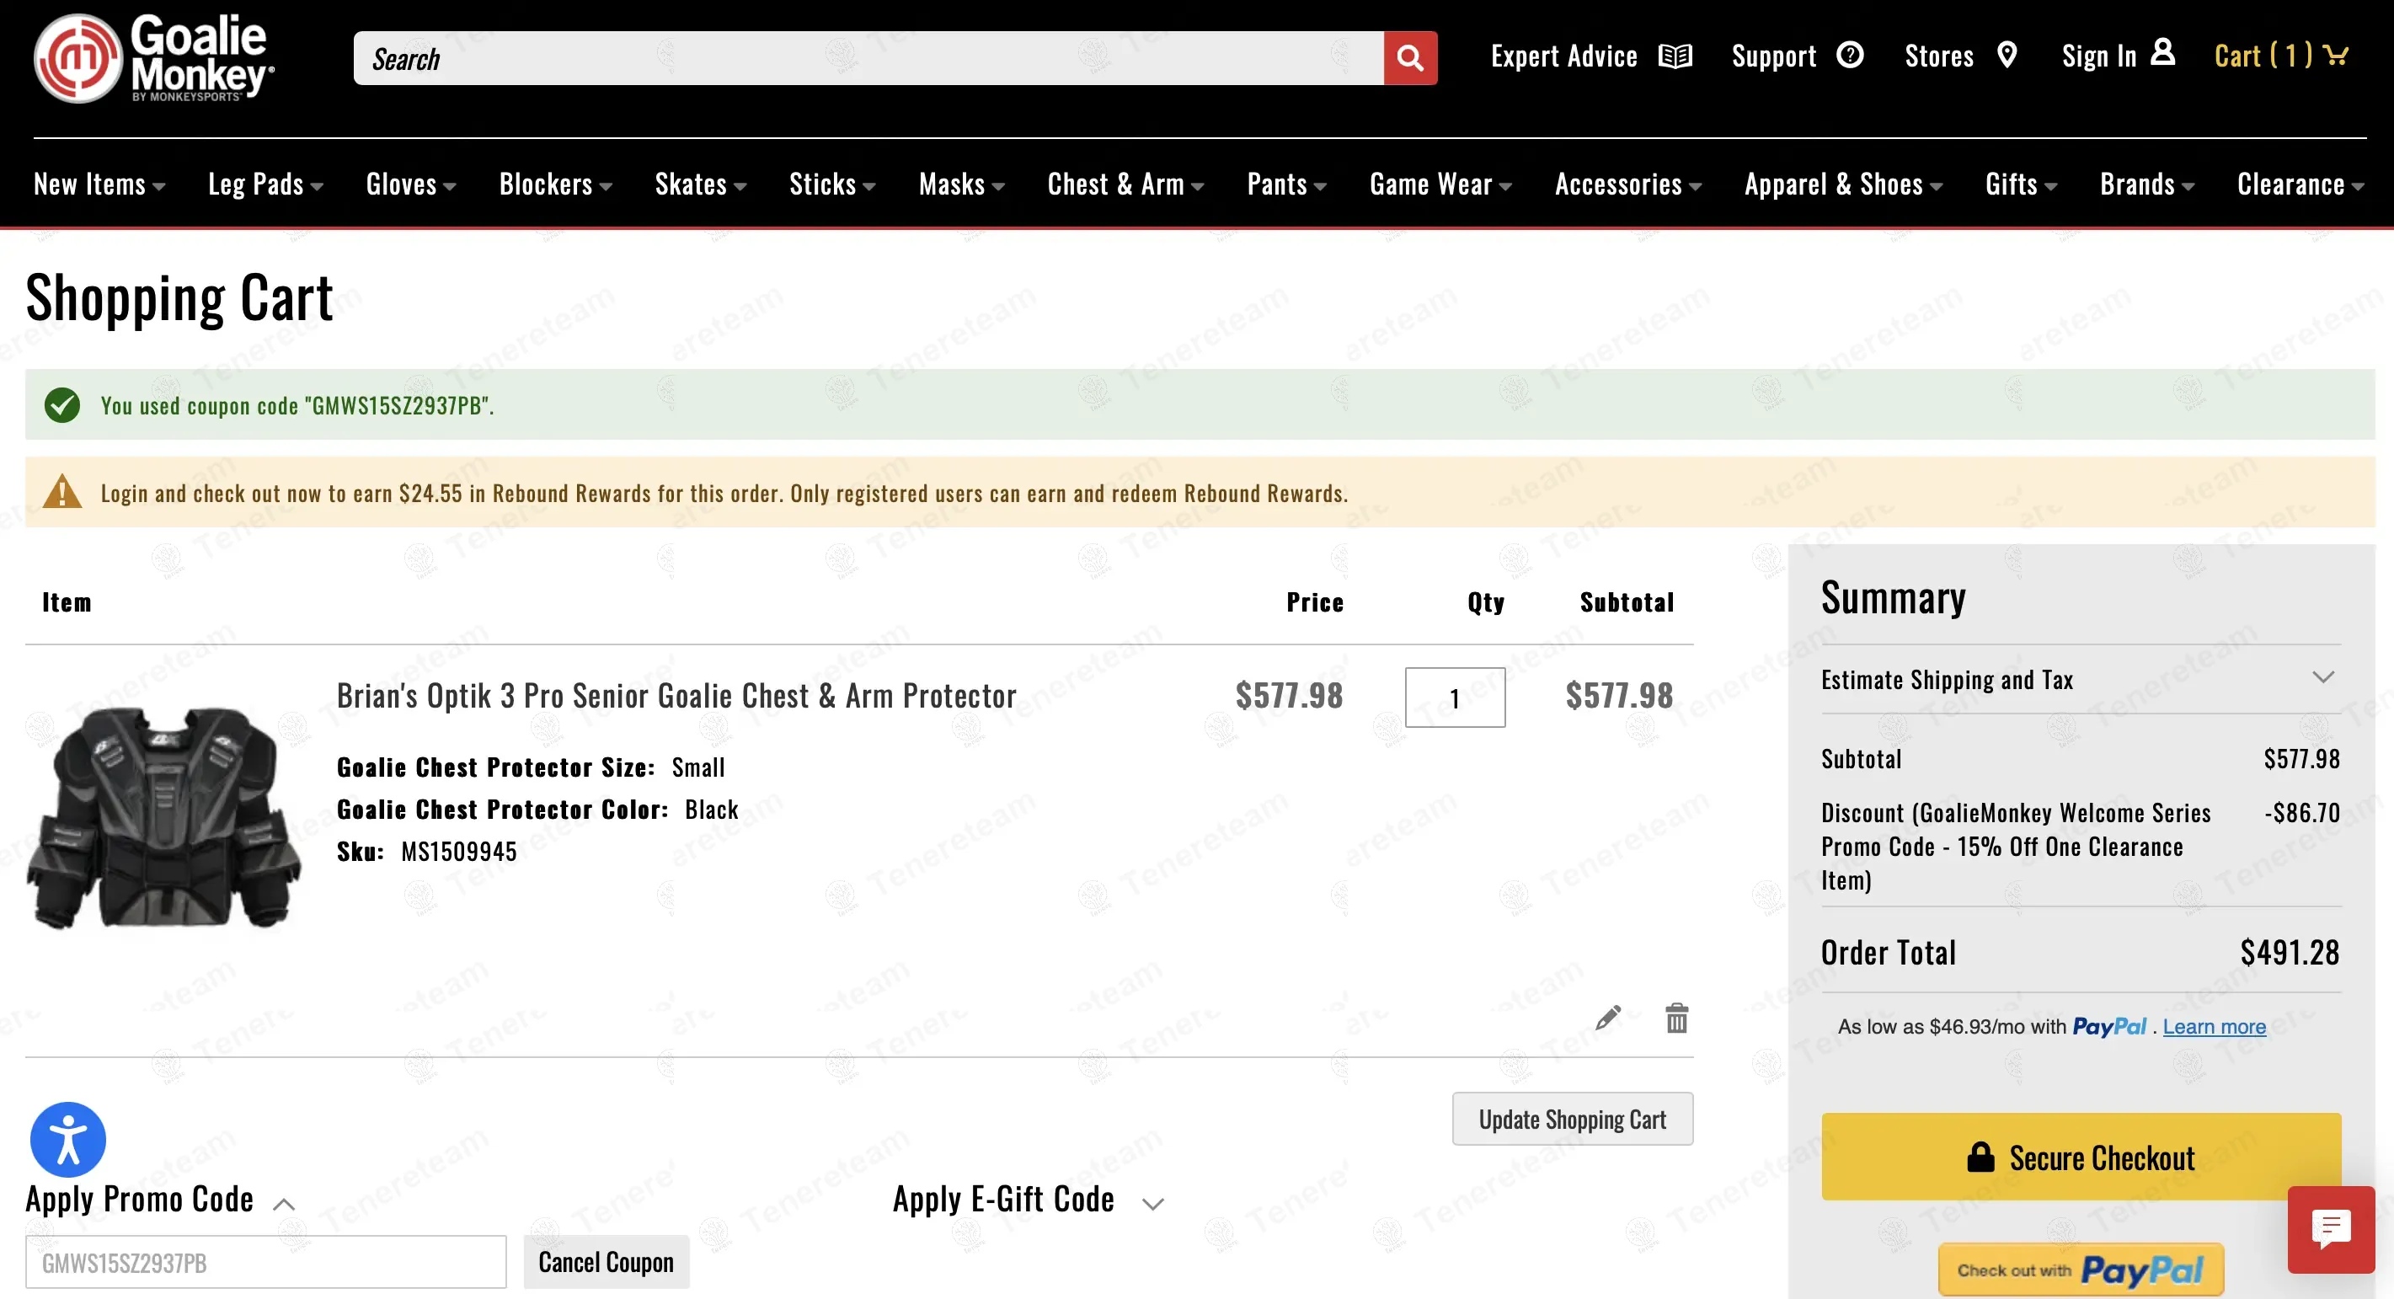
Task: Click the Cart ( 1 ) link text
Action: coord(2263,56)
